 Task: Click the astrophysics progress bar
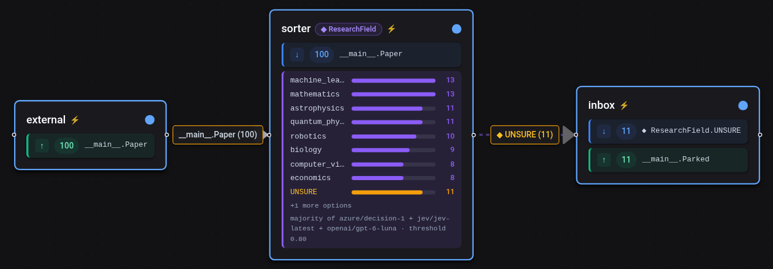pyautogui.click(x=394, y=108)
